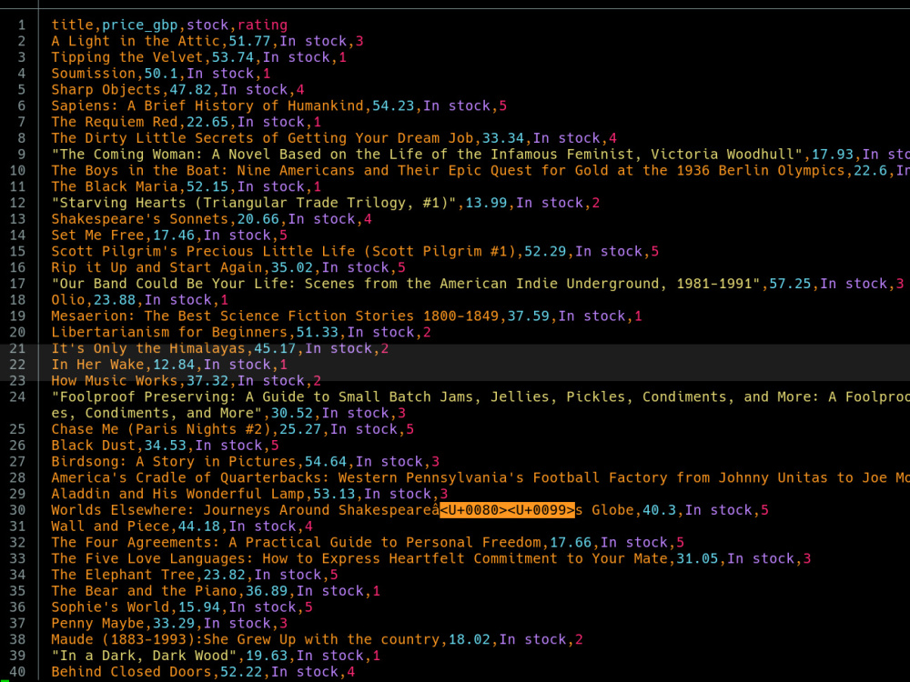Image resolution: width=910 pixels, height=682 pixels.
Task: Click line number 1 in the gutter
Action: click(22, 25)
